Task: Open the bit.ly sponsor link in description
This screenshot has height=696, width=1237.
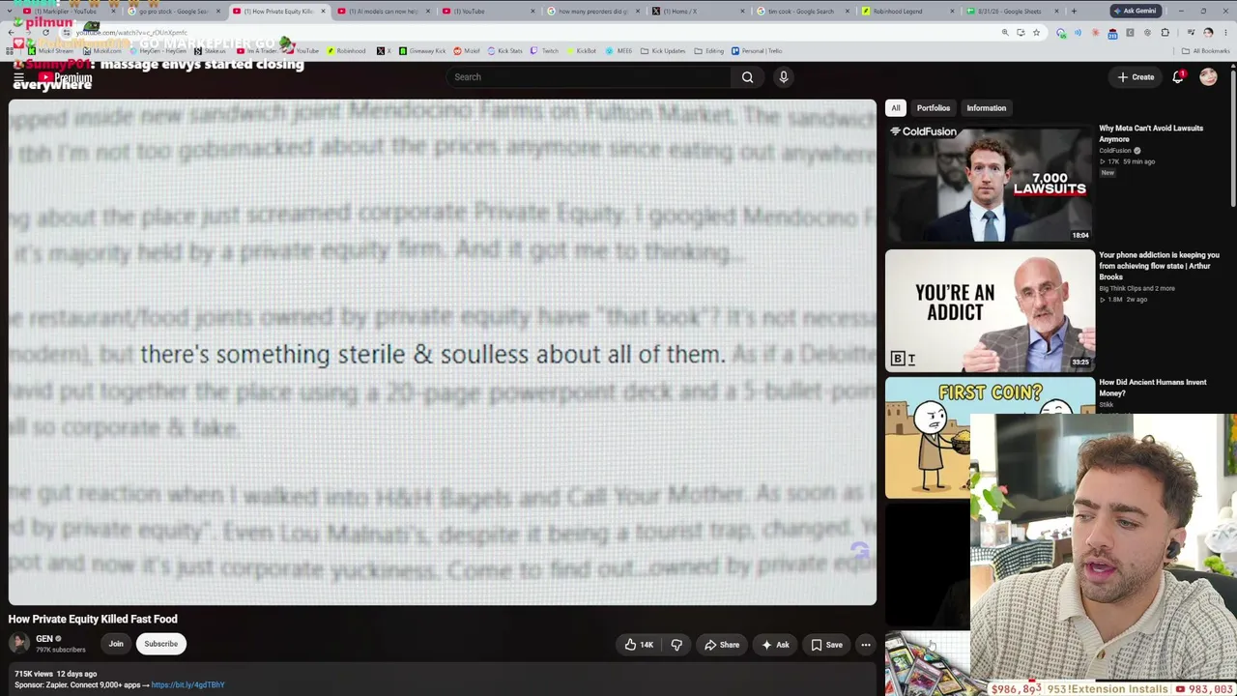Action: pyautogui.click(x=187, y=685)
